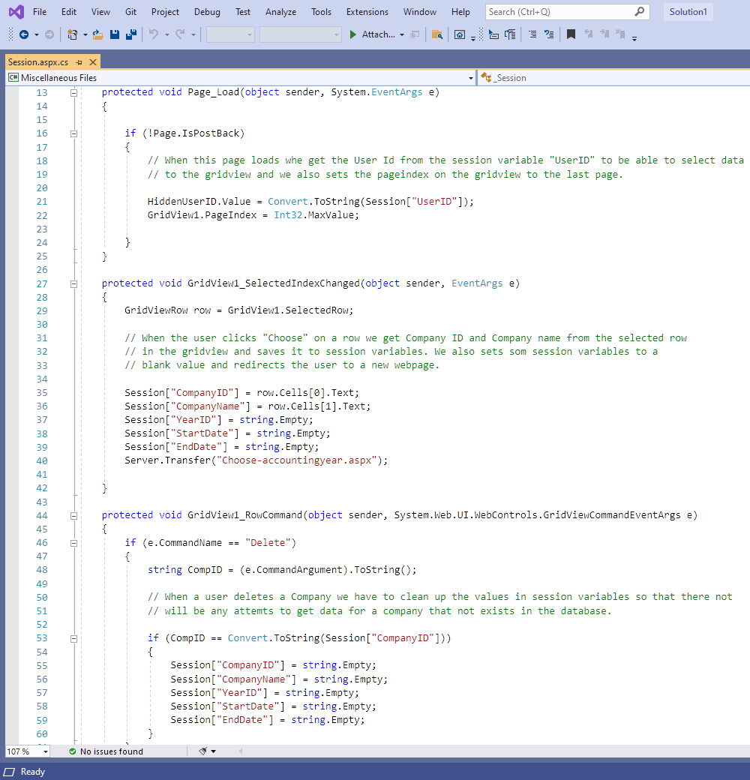Open the Project menu
This screenshot has height=780, width=750.
pyautogui.click(x=165, y=12)
